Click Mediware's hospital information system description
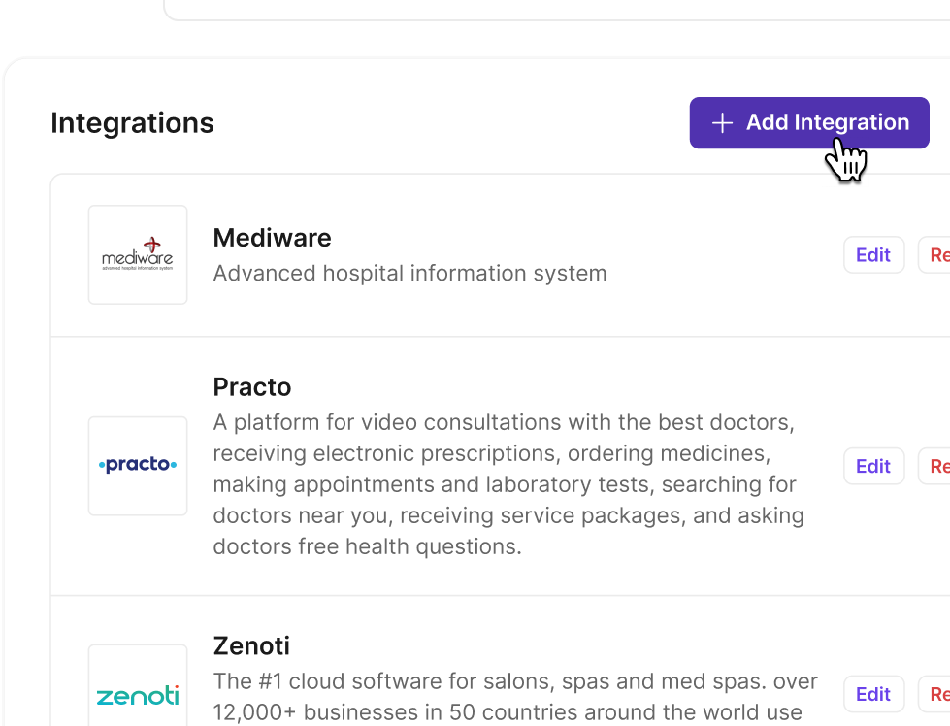Viewport: 950px width, 726px height. (409, 274)
